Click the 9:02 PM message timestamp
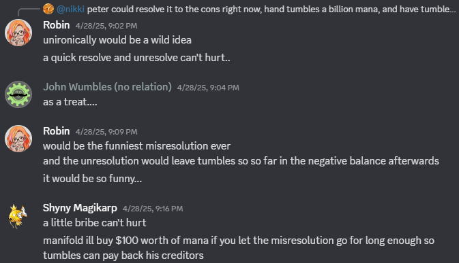This screenshot has width=459, height=263. tap(106, 26)
